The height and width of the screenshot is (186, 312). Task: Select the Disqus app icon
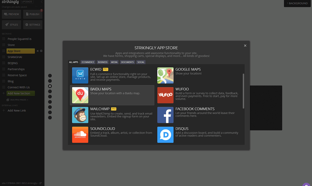pyautogui.click(x=165, y=135)
